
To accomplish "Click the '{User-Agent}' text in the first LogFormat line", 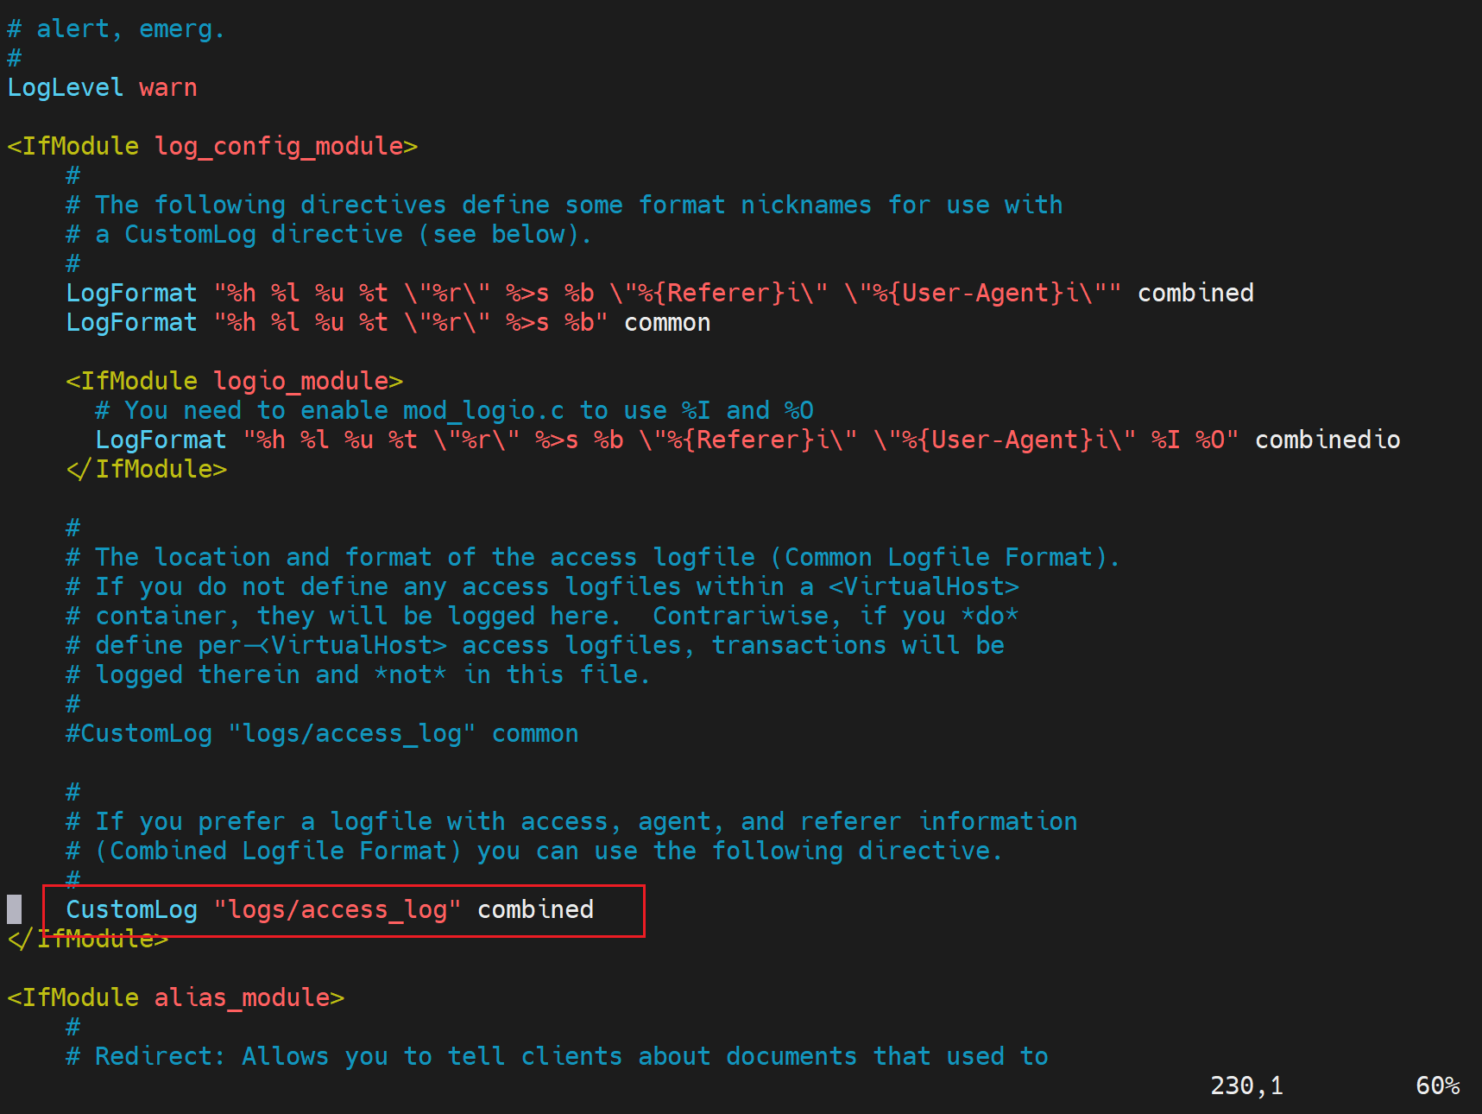I will 974,294.
